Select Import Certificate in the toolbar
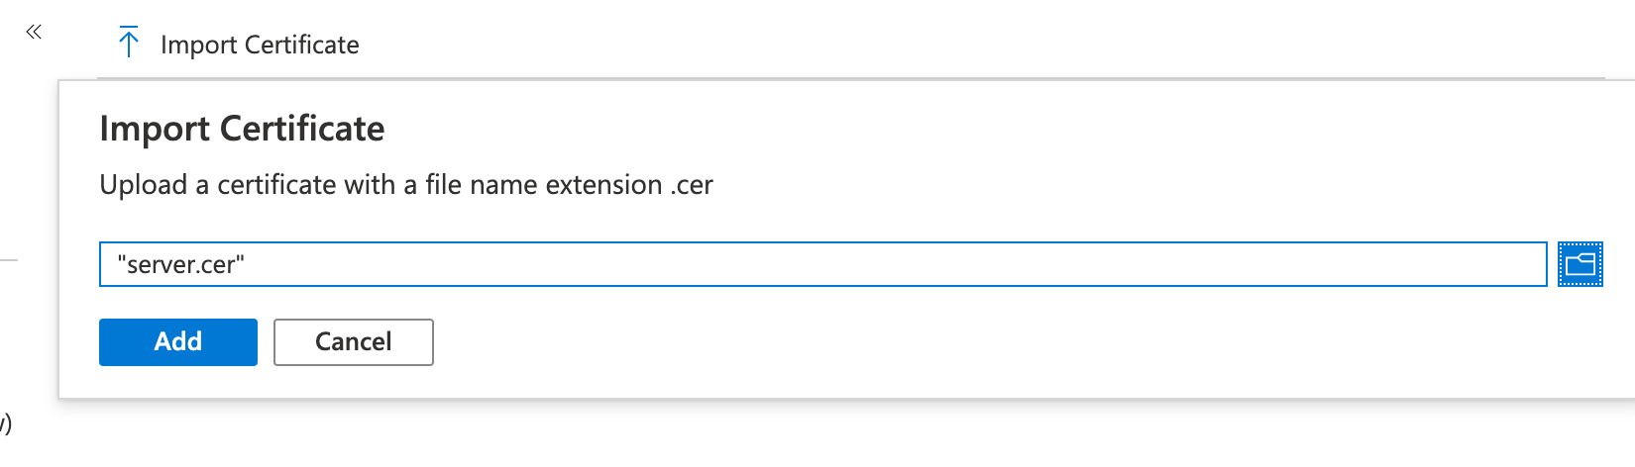1635x467 pixels. point(259,45)
